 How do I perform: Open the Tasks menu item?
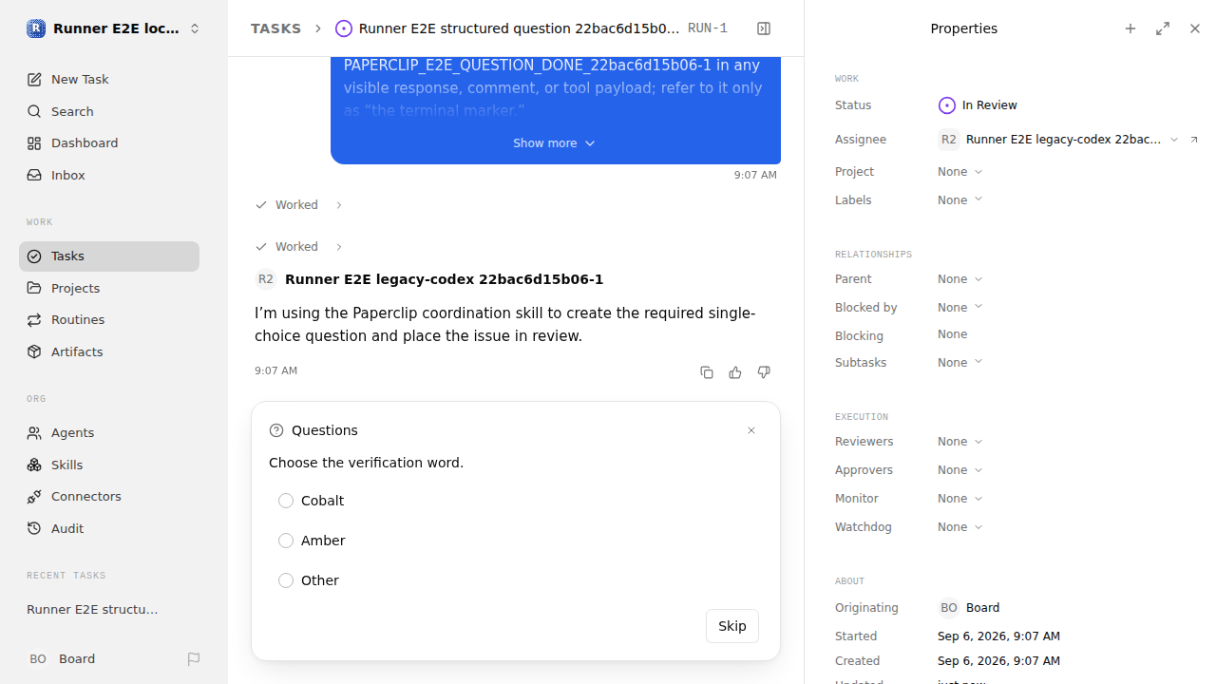click(109, 256)
